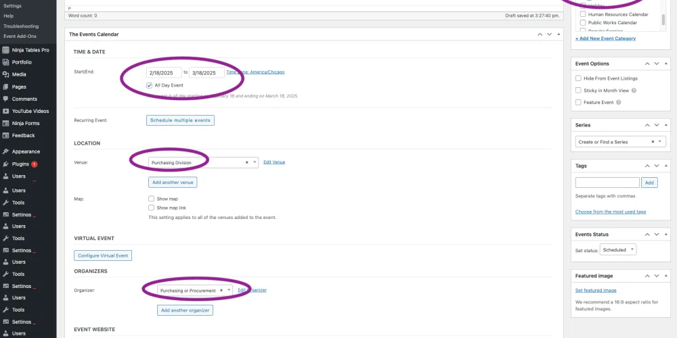Click help icon beside Sticky in Month View
Viewport: 677px width, 338px height.
tap(634, 90)
